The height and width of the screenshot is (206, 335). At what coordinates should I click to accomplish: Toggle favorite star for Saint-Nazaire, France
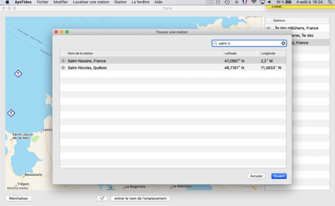[63, 61]
